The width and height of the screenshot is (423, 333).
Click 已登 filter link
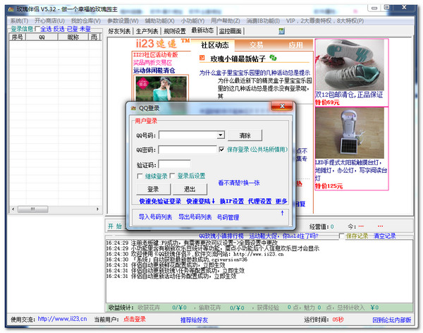point(72,29)
